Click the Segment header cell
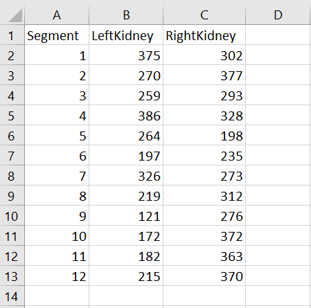The image size is (311, 308). point(57,35)
